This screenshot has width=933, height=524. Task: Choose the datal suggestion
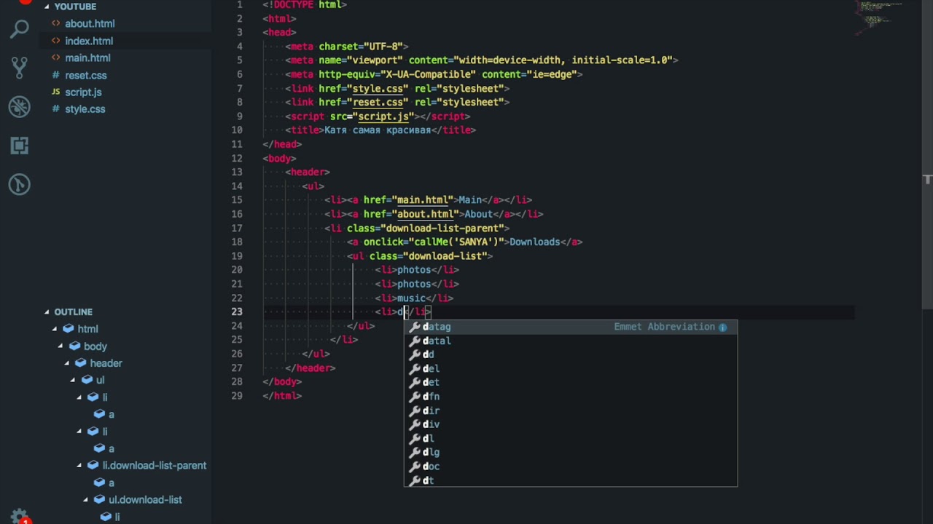point(571,341)
